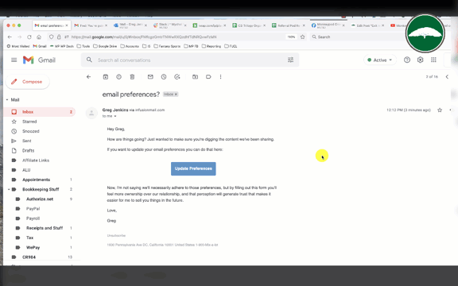Open the Active status dropdown

(380, 60)
